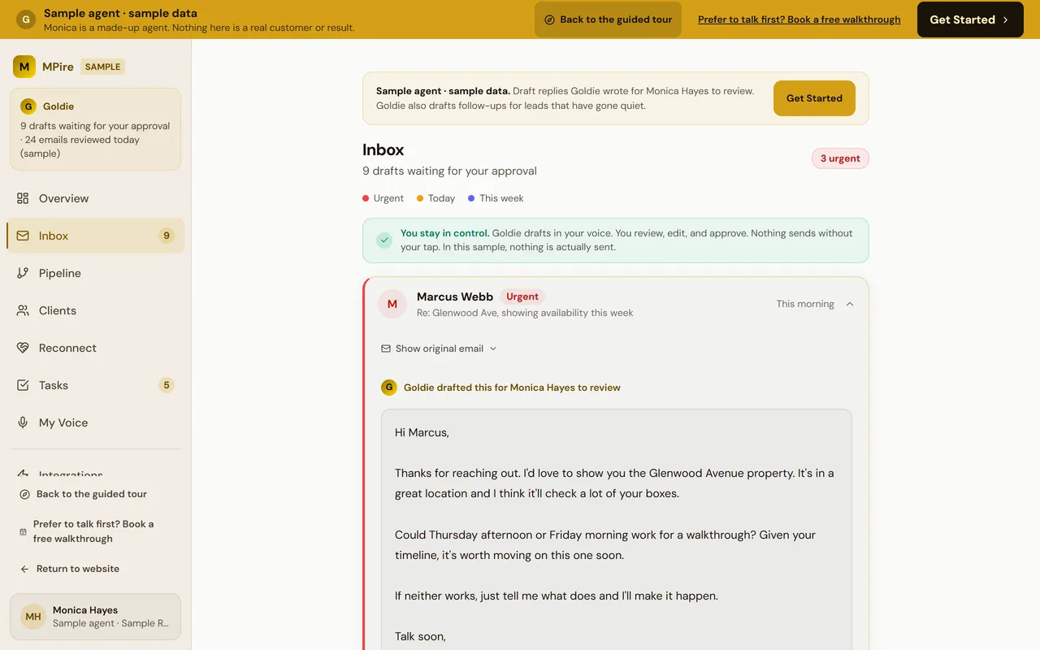
Task: Click the calendar icon beside the sidebar walkthrough link
Action: 23,531
